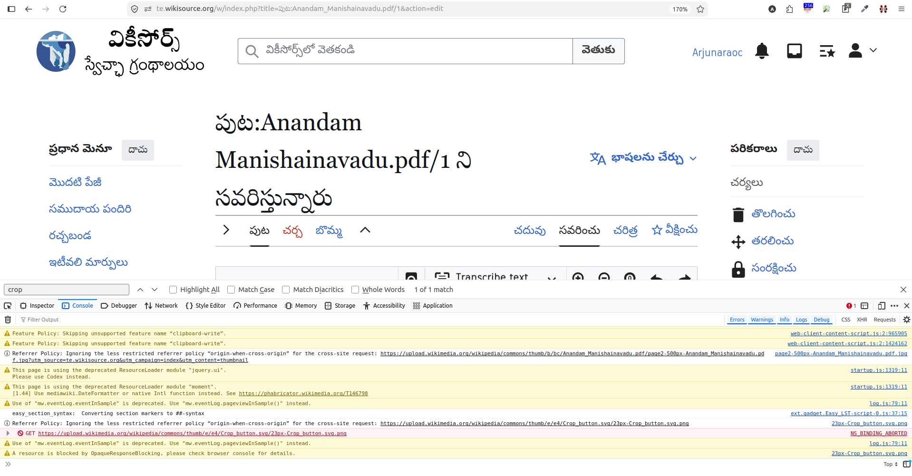Expand the left namespace chevron before పుట
This screenshot has width=912, height=476.
pos(226,230)
